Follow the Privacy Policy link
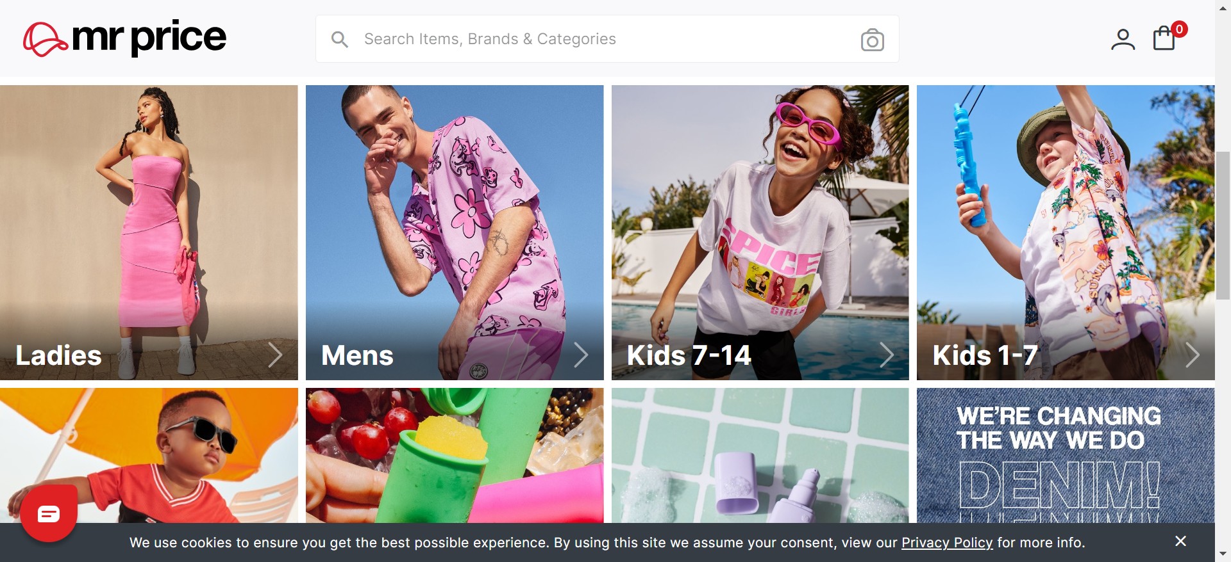Screen dimensions: 1231x562 tap(947, 543)
